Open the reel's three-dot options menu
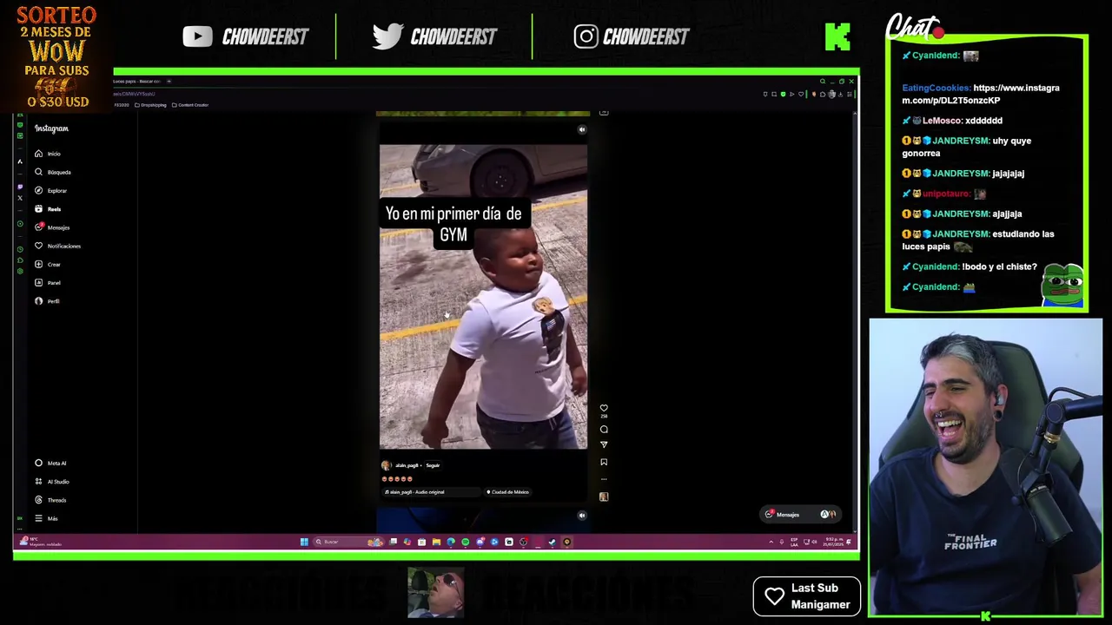The width and height of the screenshot is (1112, 625). [604, 478]
